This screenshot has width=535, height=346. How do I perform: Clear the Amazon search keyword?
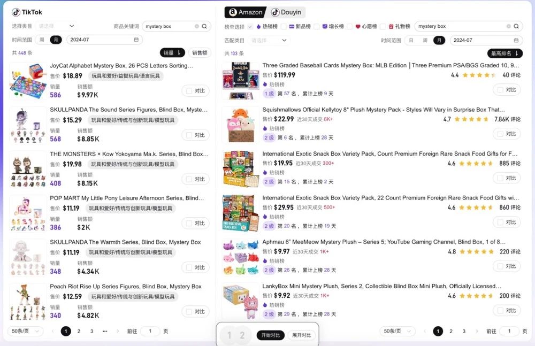click(x=508, y=26)
